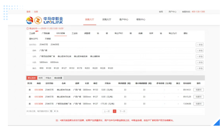Enable multi-select for the 交付月份 filter
This screenshot has width=223, height=128.
(199, 45)
